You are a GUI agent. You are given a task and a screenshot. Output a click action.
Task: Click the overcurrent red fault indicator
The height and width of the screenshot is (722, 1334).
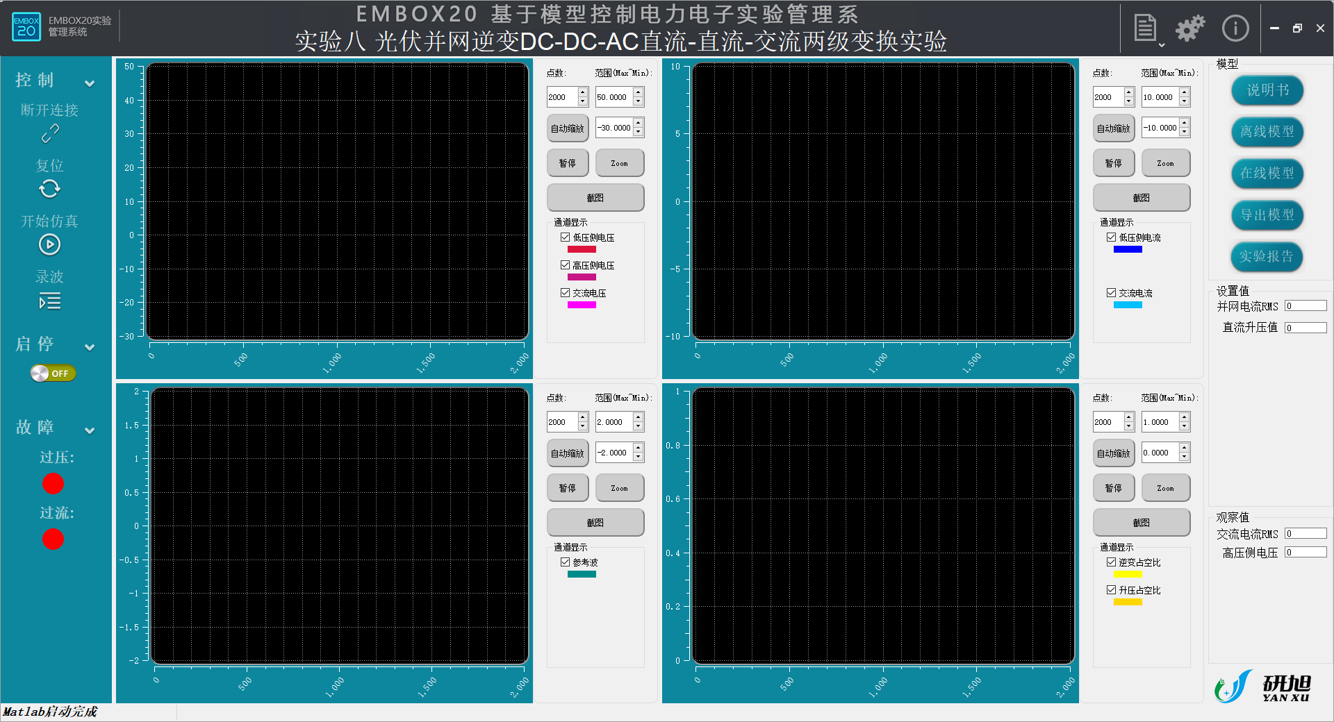click(x=53, y=539)
